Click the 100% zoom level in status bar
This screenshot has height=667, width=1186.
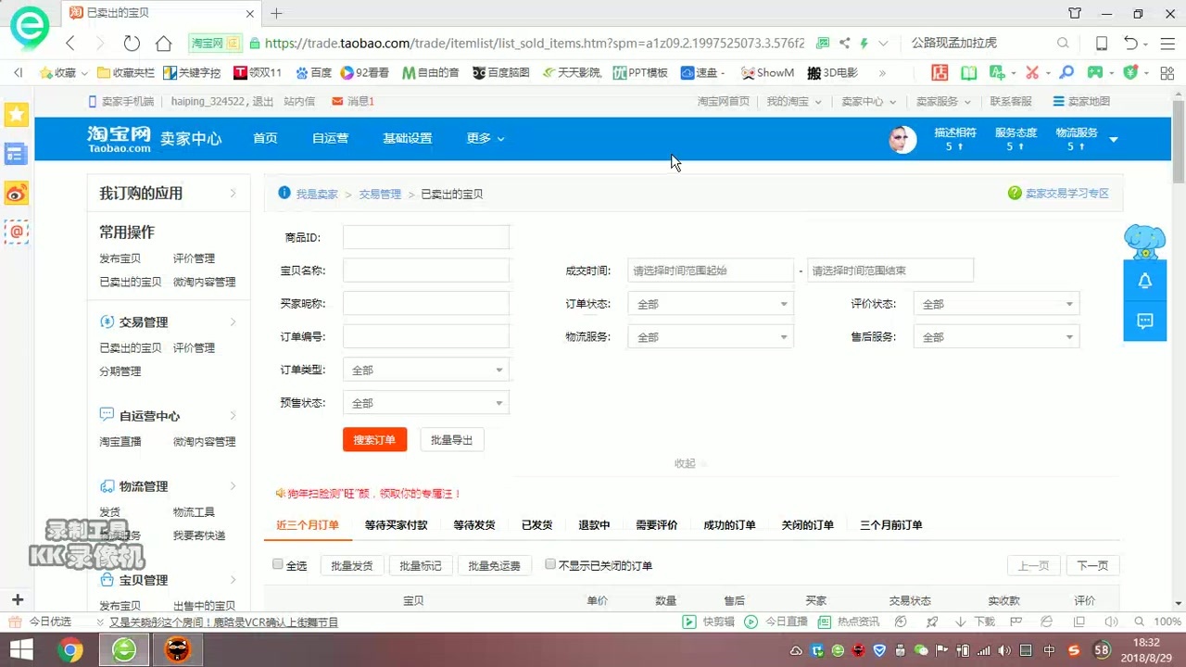tap(1167, 623)
